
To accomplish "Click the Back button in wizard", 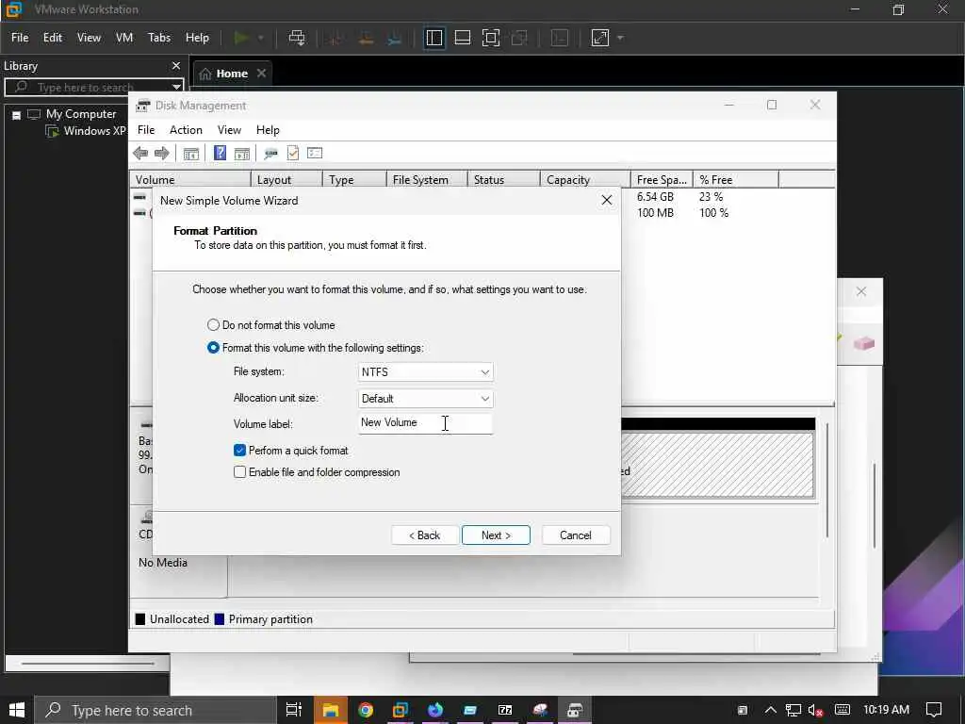I will click(x=425, y=535).
